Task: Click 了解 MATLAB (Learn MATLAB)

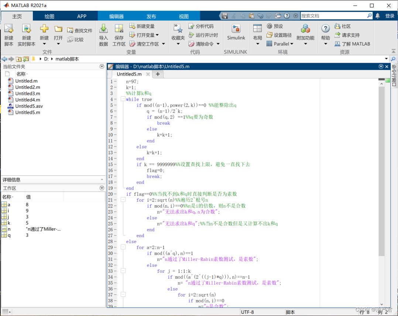Action: (352, 44)
